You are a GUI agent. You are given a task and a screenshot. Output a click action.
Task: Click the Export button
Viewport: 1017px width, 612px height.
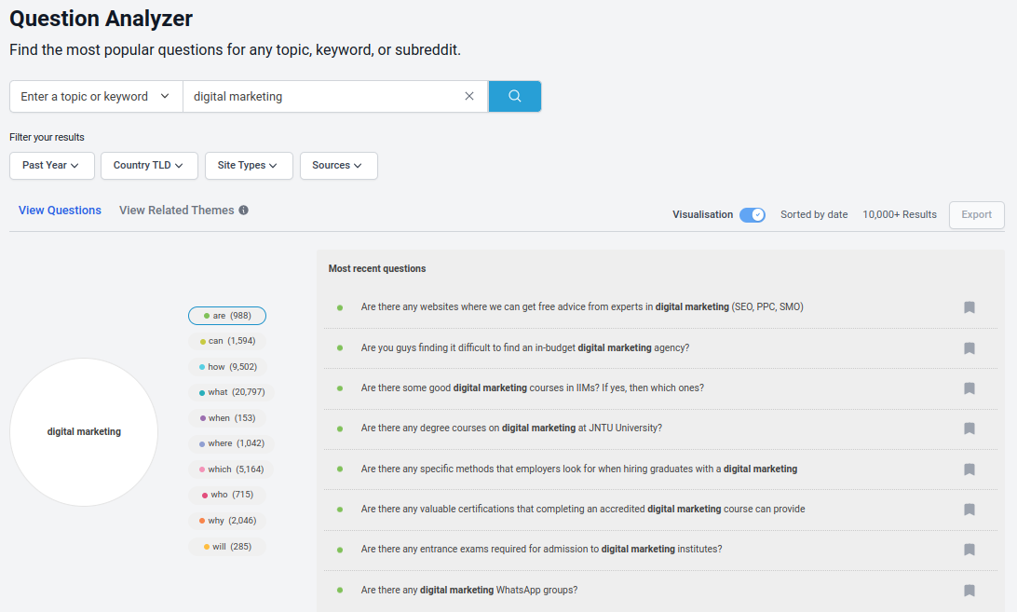pyautogui.click(x=976, y=215)
